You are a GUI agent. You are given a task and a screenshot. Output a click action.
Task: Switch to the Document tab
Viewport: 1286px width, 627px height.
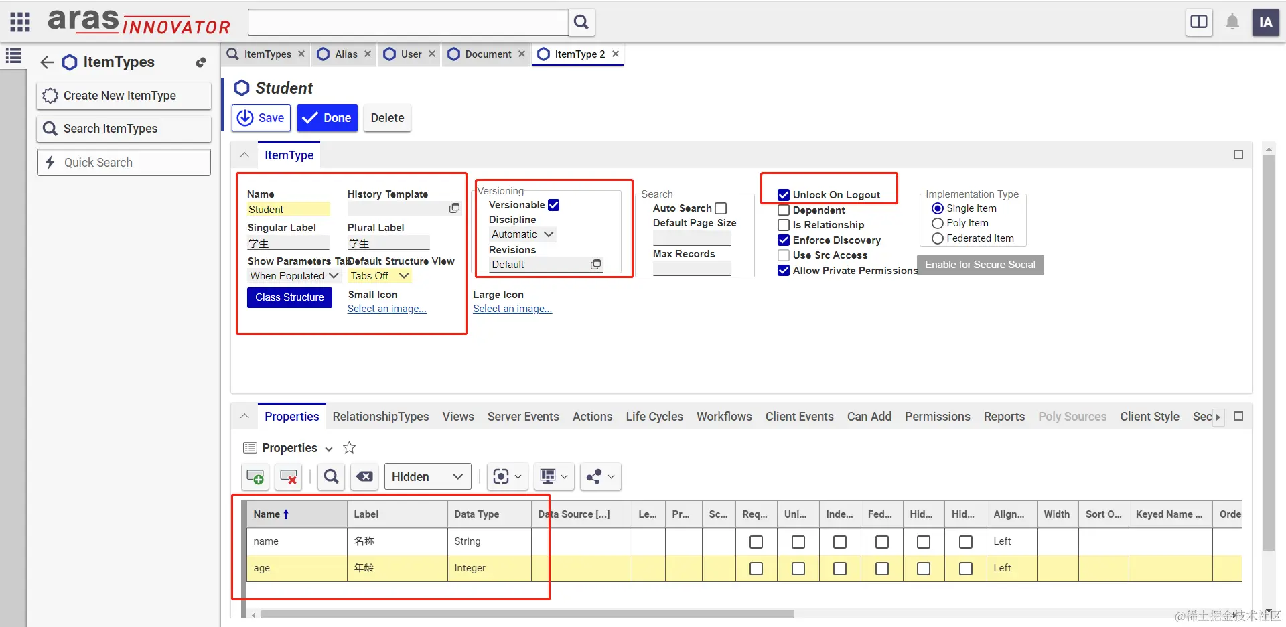pyautogui.click(x=487, y=54)
